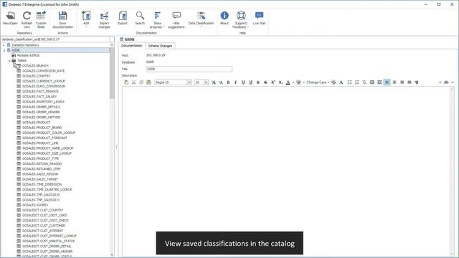The width and height of the screenshot is (459, 258).
Task: Switch to Documentation tab
Action: (x=132, y=46)
